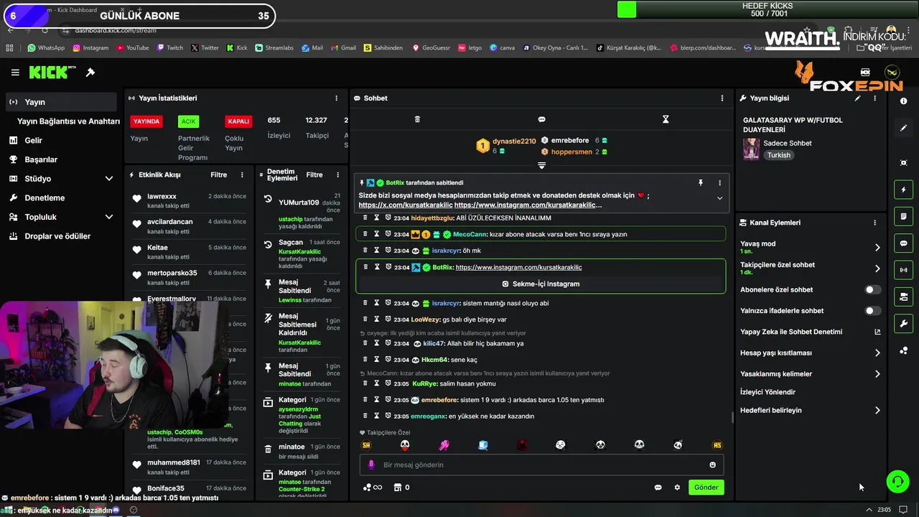
Task: Click the broadcast signal icon in the right sidebar
Action: [x=903, y=270]
